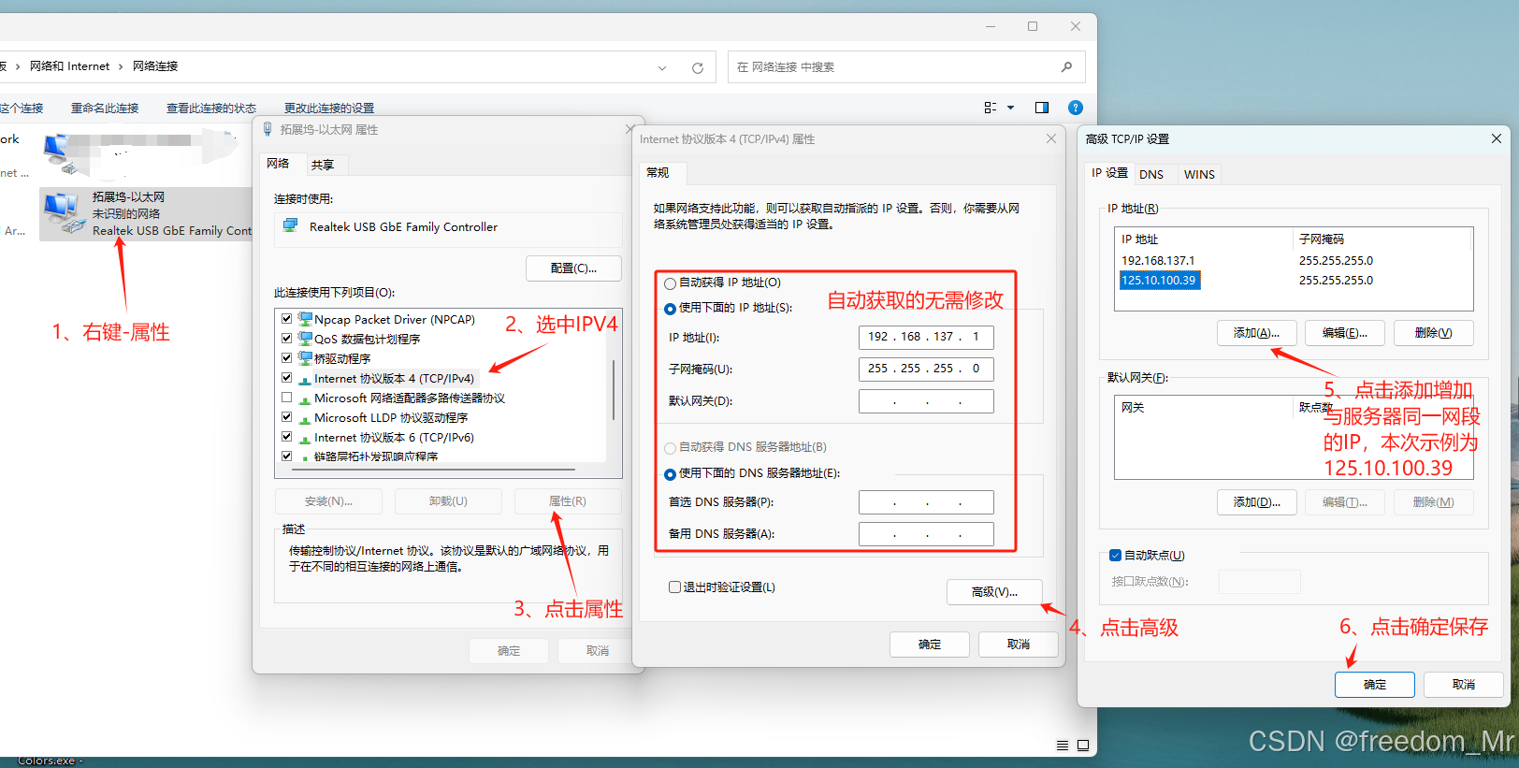Screen dimensions: 1519x768
Task: Click 查看此连接的状态 in the toolbar
Action: tap(211, 109)
